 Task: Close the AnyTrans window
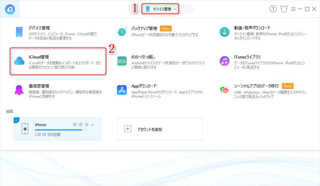[314, 9]
